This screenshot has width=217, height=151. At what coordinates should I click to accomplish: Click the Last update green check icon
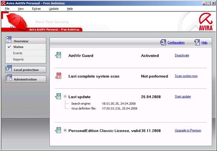(x=58, y=96)
